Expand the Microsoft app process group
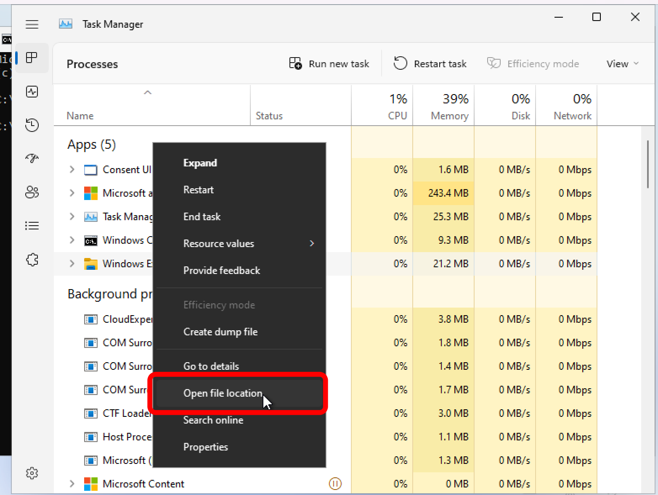 (72, 193)
